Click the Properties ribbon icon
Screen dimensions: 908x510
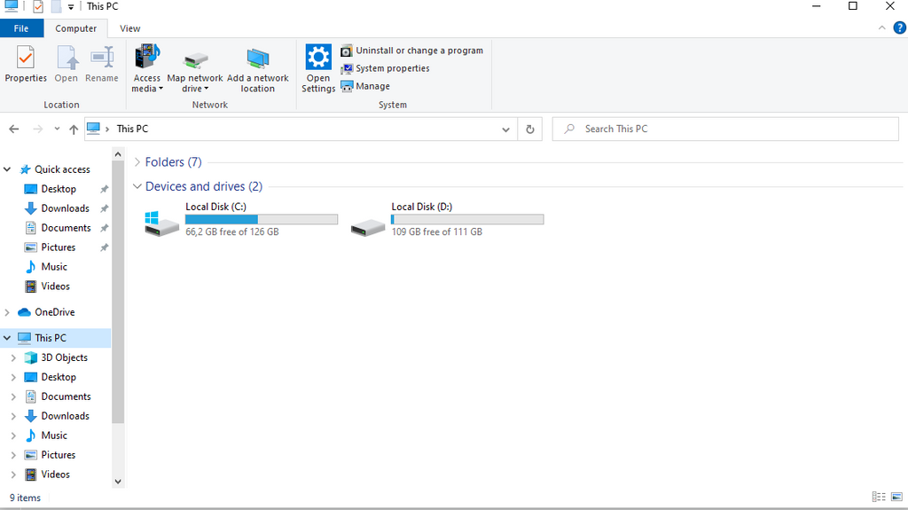26,64
